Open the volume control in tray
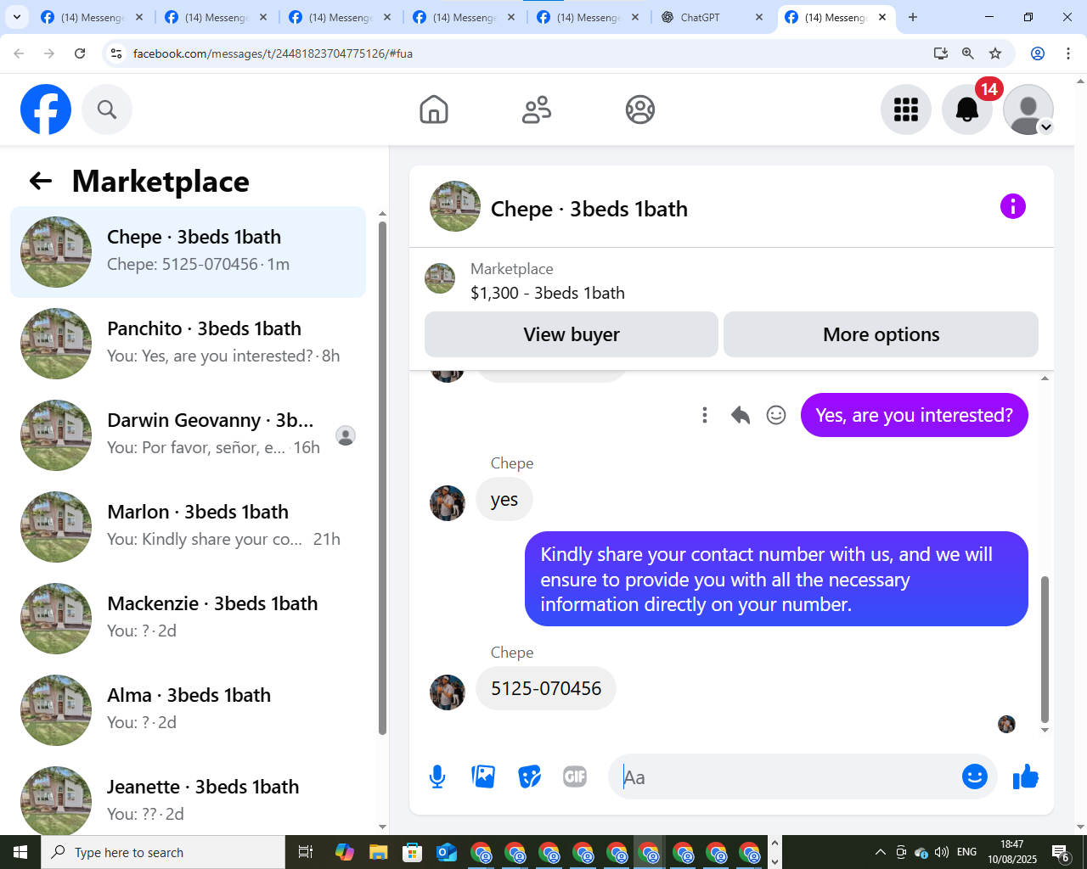The image size is (1087, 869). pyautogui.click(x=942, y=852)
